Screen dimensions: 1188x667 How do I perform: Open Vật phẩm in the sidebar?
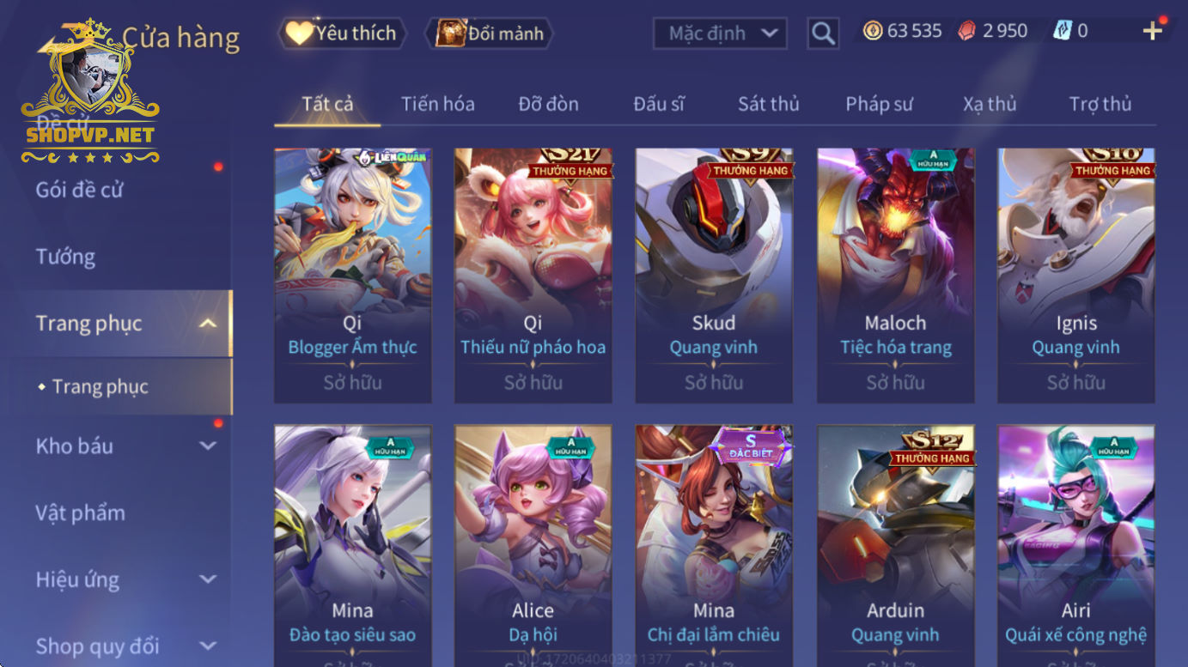click(80, 512)
